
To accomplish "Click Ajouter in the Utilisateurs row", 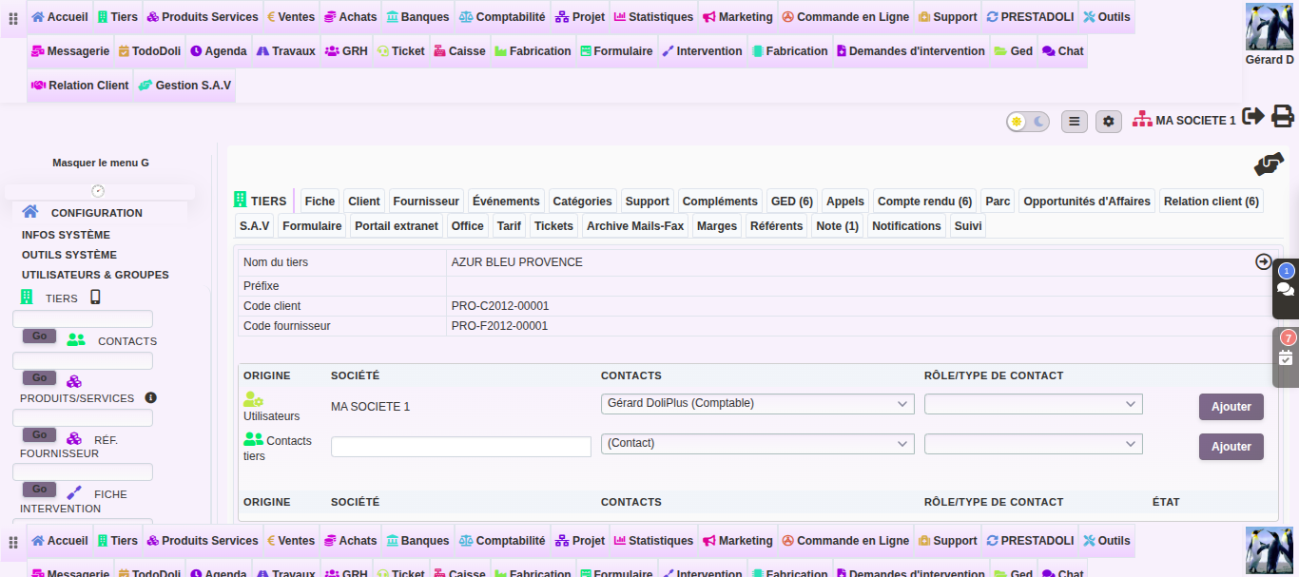I will pyautogui.click(x=1231, y=406).
